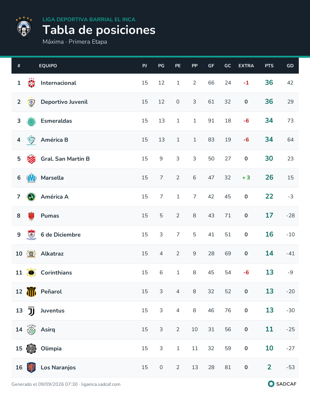Click the EXTRA column header
The image size is (310, 399).
(246, 66)
